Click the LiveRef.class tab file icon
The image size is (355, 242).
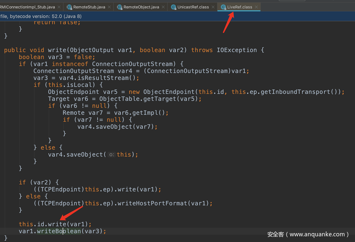224,7
